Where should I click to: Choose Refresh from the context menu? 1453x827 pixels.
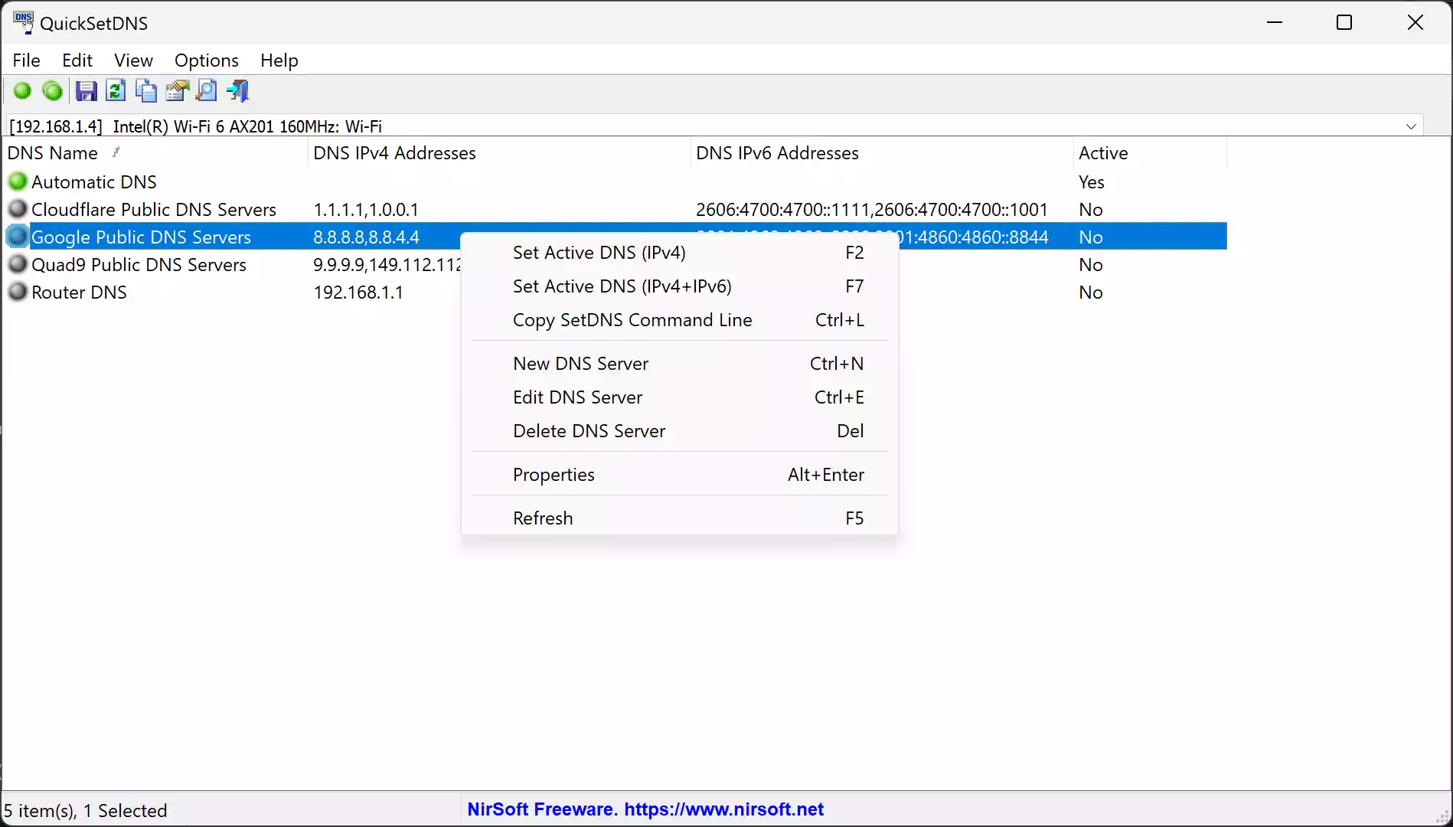(x=679, y=518)
